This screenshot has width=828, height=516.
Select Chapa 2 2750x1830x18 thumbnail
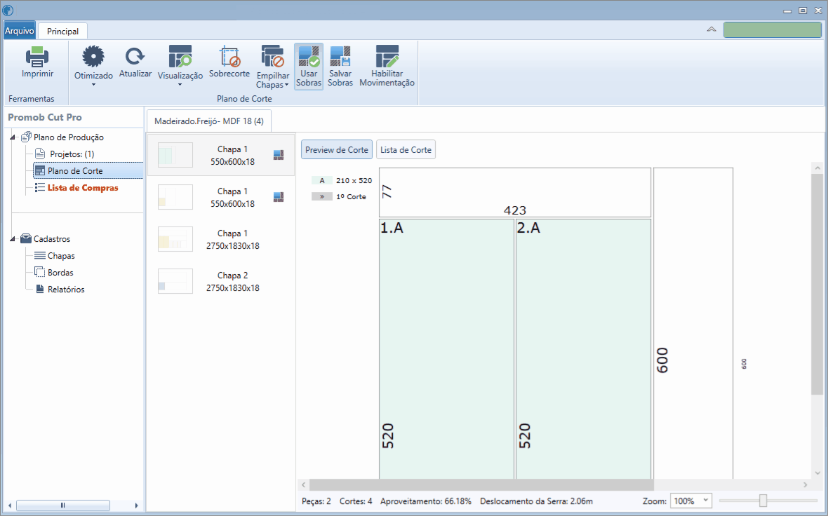point(175,282)
